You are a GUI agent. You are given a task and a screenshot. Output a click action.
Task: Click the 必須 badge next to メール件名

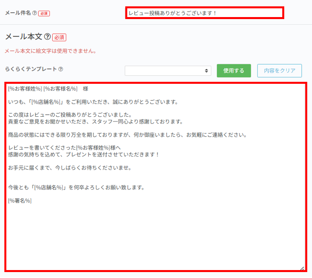pos(44,14)
